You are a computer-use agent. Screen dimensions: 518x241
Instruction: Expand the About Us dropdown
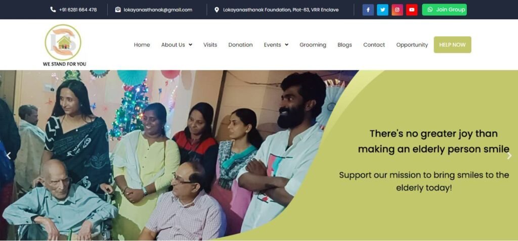tap(177, 44)
